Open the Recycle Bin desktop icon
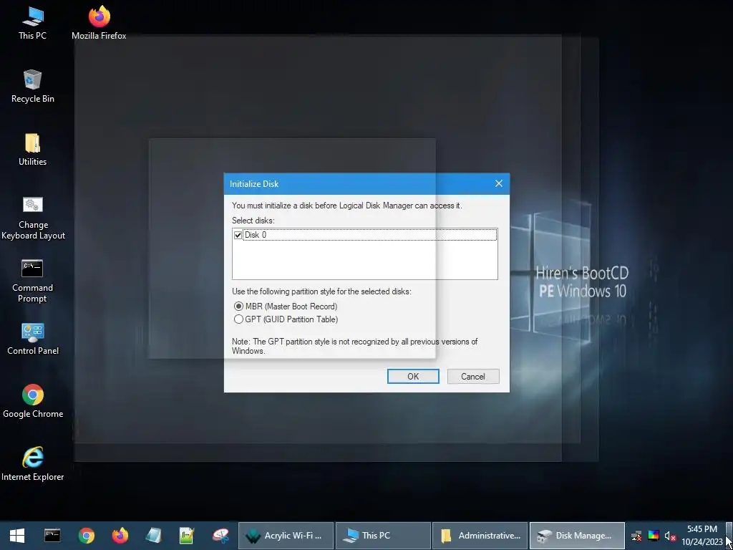This screenshot has width=733, height=550. 32,86
